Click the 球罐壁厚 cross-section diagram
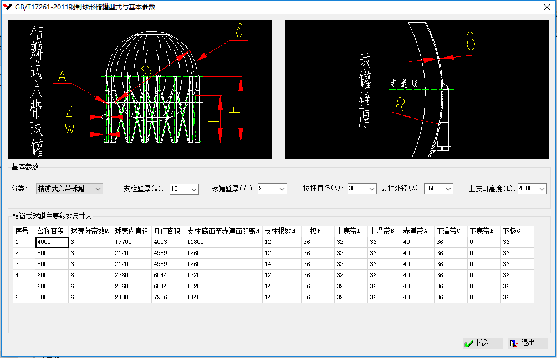The image size is (557, 358). pos(417,90)
